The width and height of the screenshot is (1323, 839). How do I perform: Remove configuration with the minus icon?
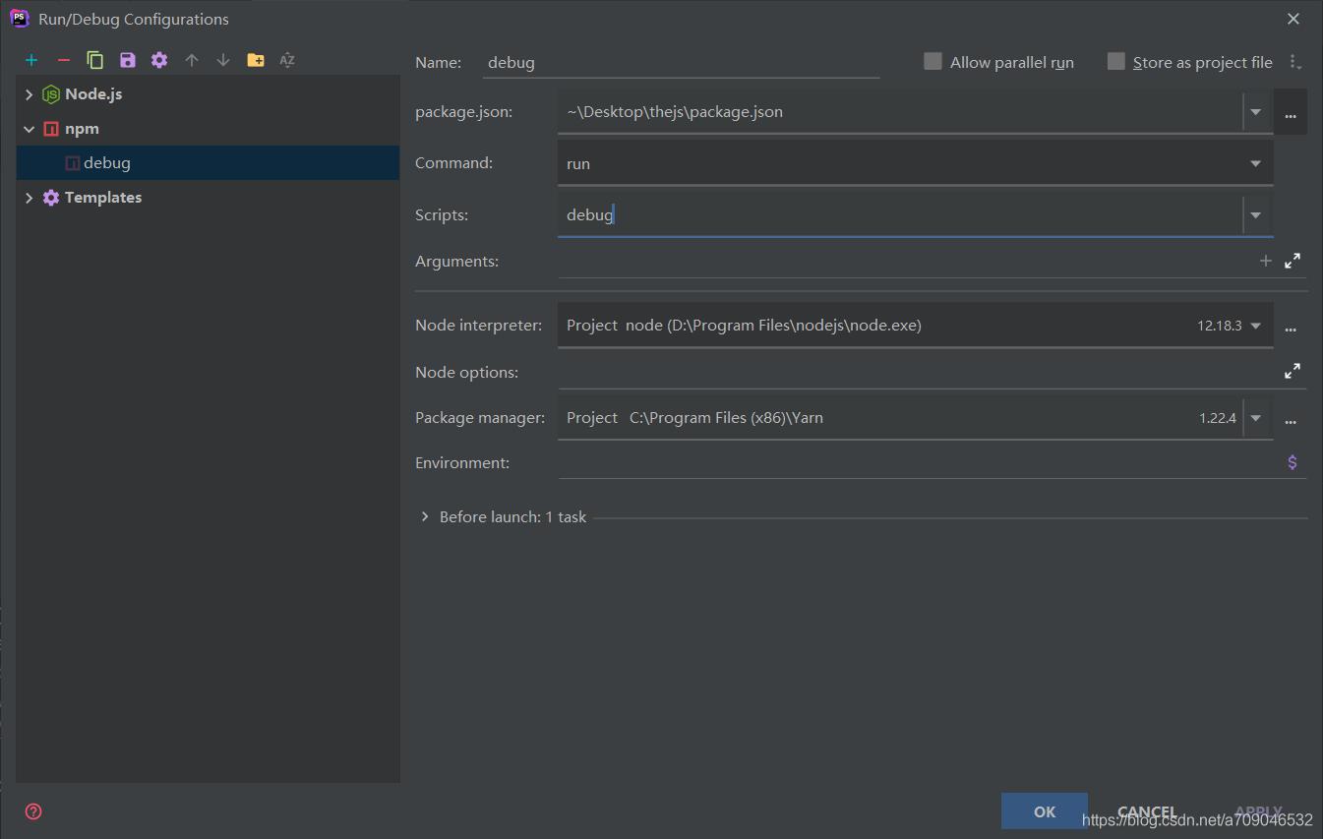[x=64, y=60]
